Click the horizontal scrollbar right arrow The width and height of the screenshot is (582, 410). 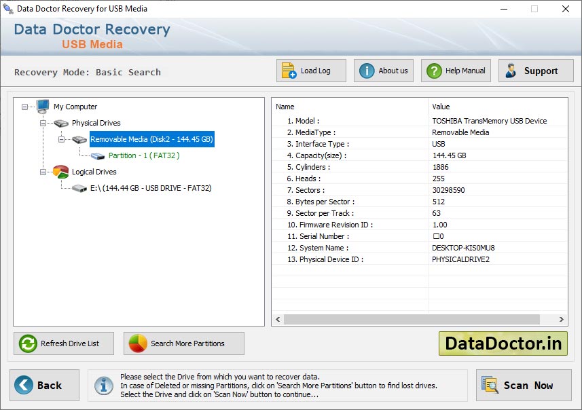(561, 319)
